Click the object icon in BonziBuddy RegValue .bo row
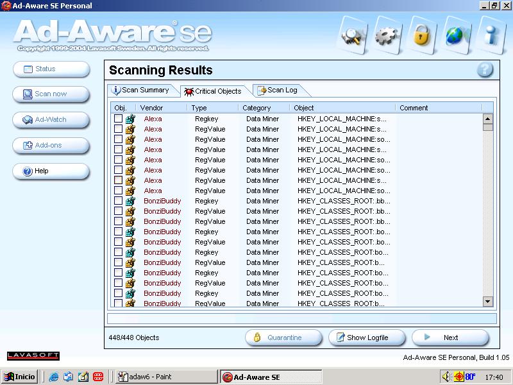The height and width of the screenshot is (385, 513). (130, 242)
